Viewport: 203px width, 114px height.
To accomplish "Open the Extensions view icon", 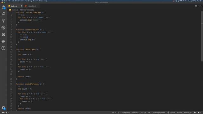I will 3,35.
